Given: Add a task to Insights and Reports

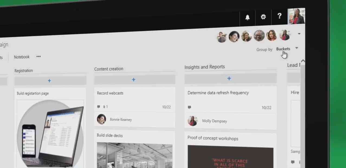Looking at the screenshot, I should (x=229, y=78).
